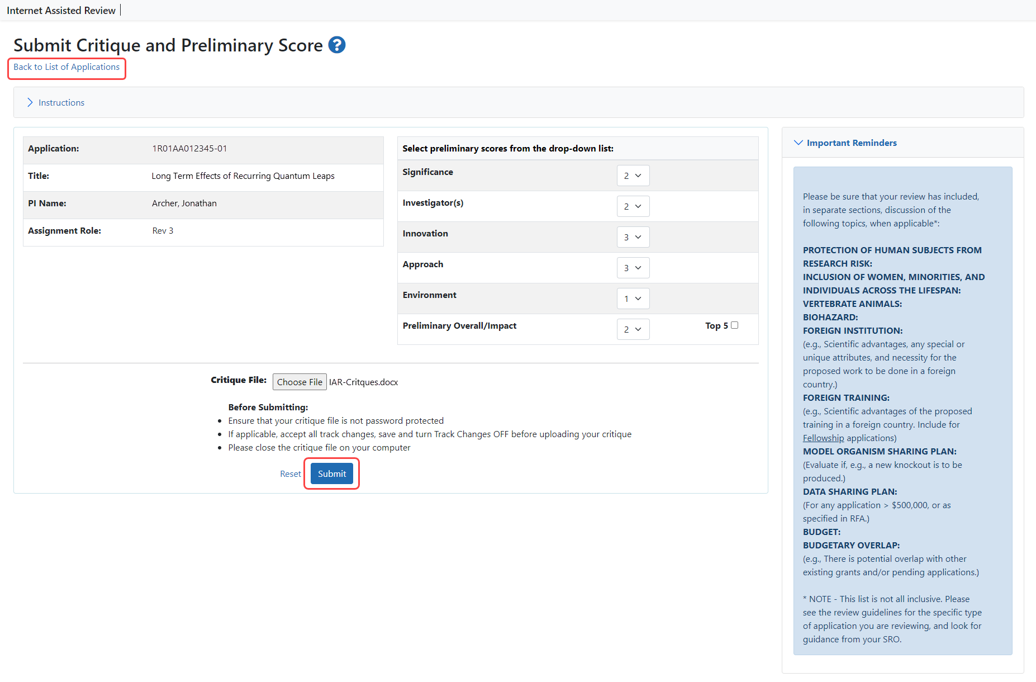Click PI name Archer, Jonathan

(184, 203)
